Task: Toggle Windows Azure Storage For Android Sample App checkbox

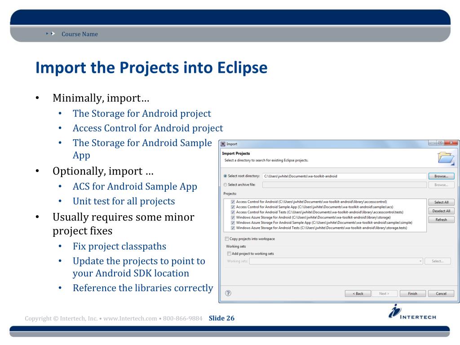Action: click(233, 223)
